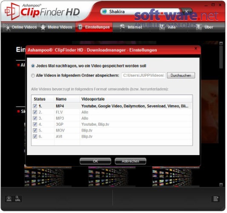Toggle checkbox for AVI format row
Image resolution: width=227 pixels, height=213 pixels.
[x=35, y=136]
